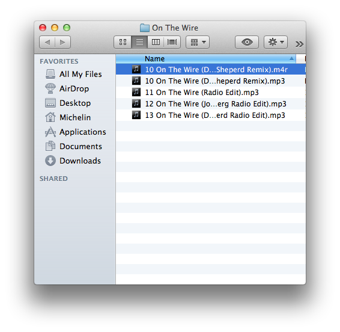Close the Finder window with the red button
Image resolution: width=340 pixels, height=332 pixels.
(x=43, y=28)
